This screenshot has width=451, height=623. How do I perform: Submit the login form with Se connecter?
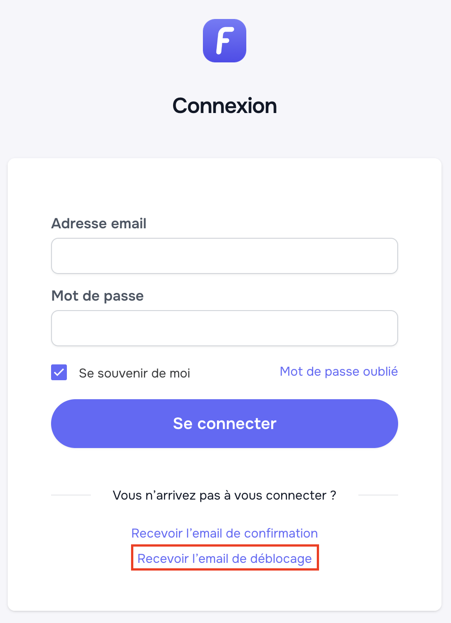coord(225,424)
